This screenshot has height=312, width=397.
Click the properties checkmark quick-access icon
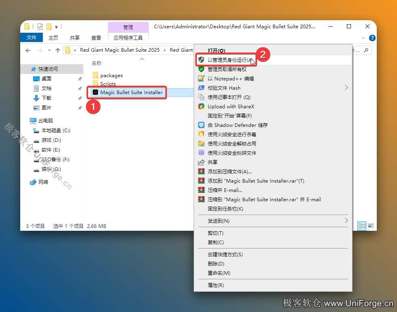click(40, 27)
